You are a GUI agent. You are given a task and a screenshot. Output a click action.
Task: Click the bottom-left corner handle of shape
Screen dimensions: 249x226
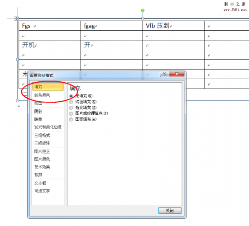pyautogui.click(x=18, y=100)
